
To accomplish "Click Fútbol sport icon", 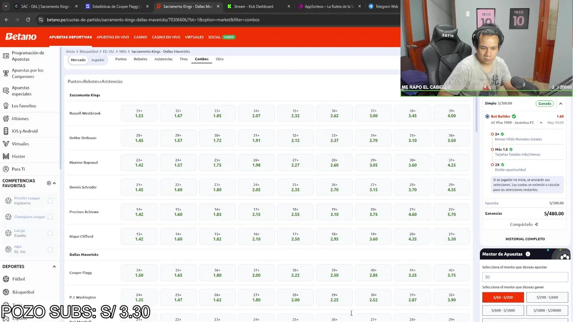I will coord(6,279).
